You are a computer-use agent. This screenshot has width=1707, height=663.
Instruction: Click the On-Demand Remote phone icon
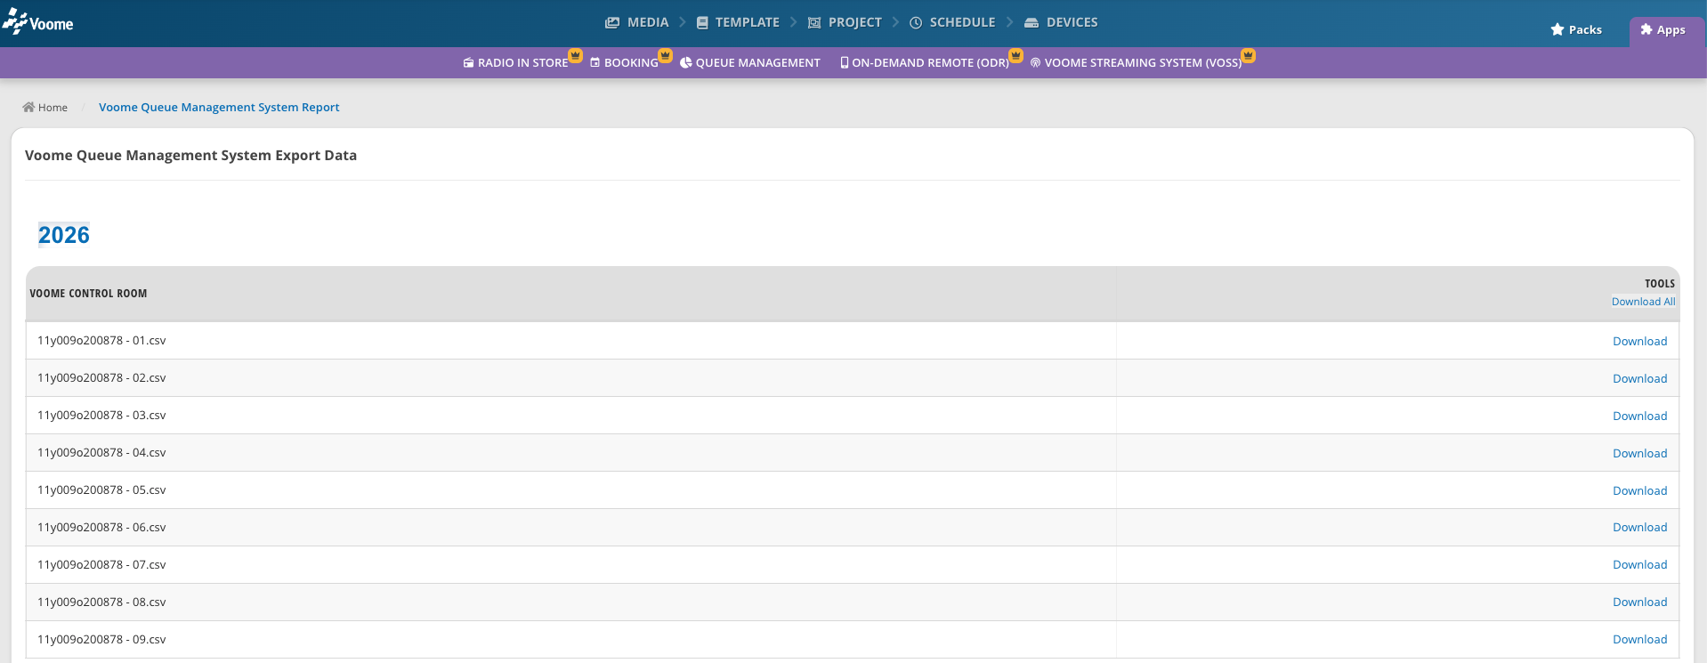click(x=845, y=63)
